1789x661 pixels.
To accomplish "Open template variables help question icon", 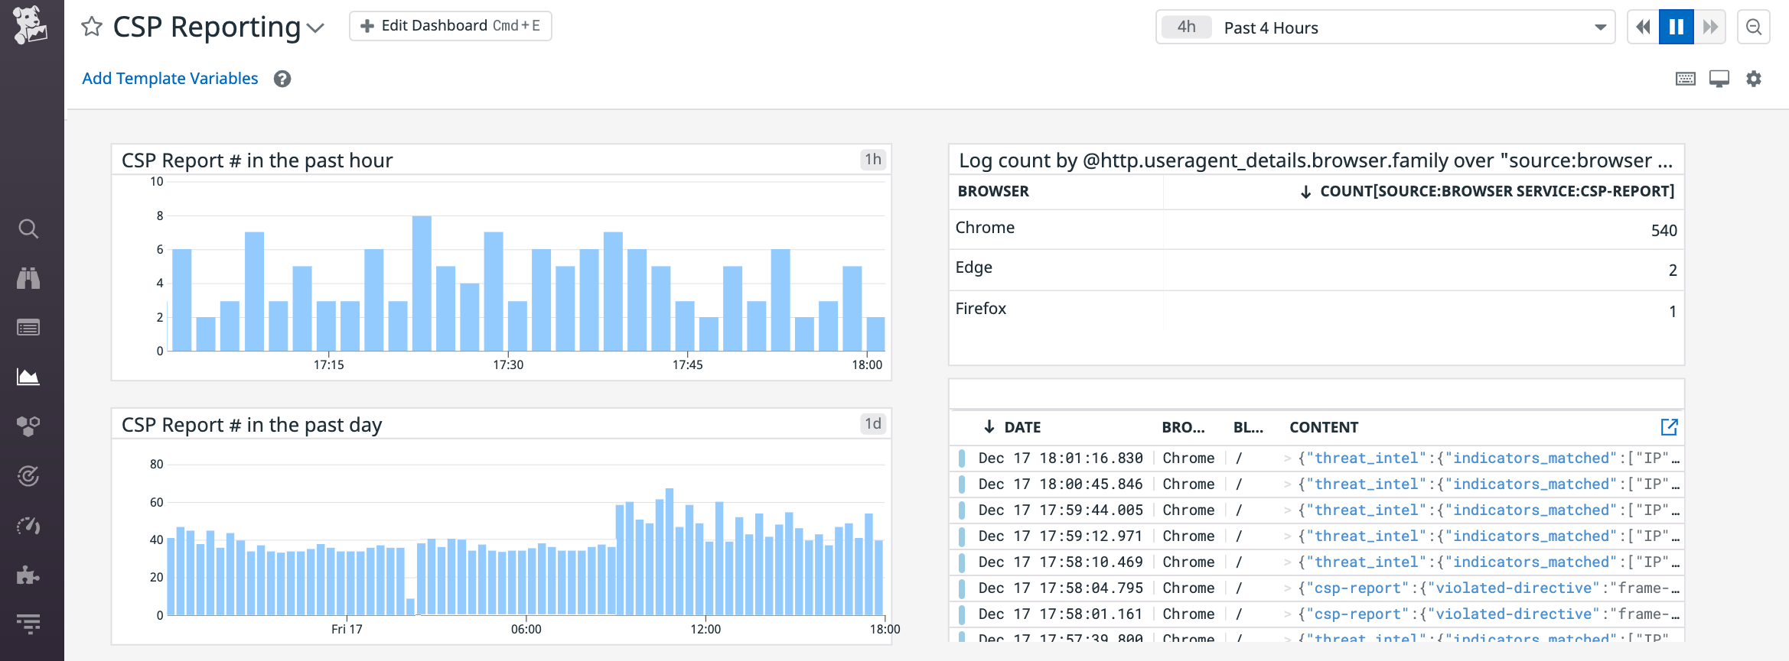I will pos(282,79).
